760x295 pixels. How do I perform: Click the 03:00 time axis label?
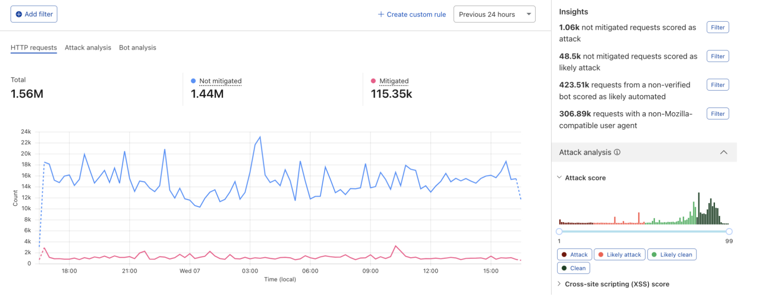pos(250,271)
